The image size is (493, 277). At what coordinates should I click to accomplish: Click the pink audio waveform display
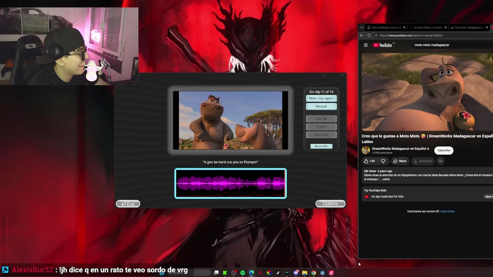[230, 184]
